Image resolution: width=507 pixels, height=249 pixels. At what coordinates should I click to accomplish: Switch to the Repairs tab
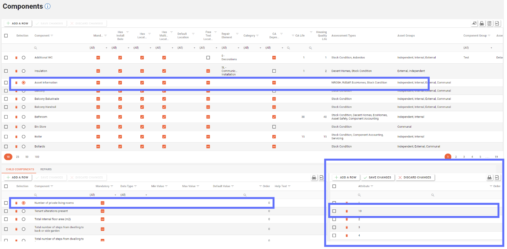point(46,169)
